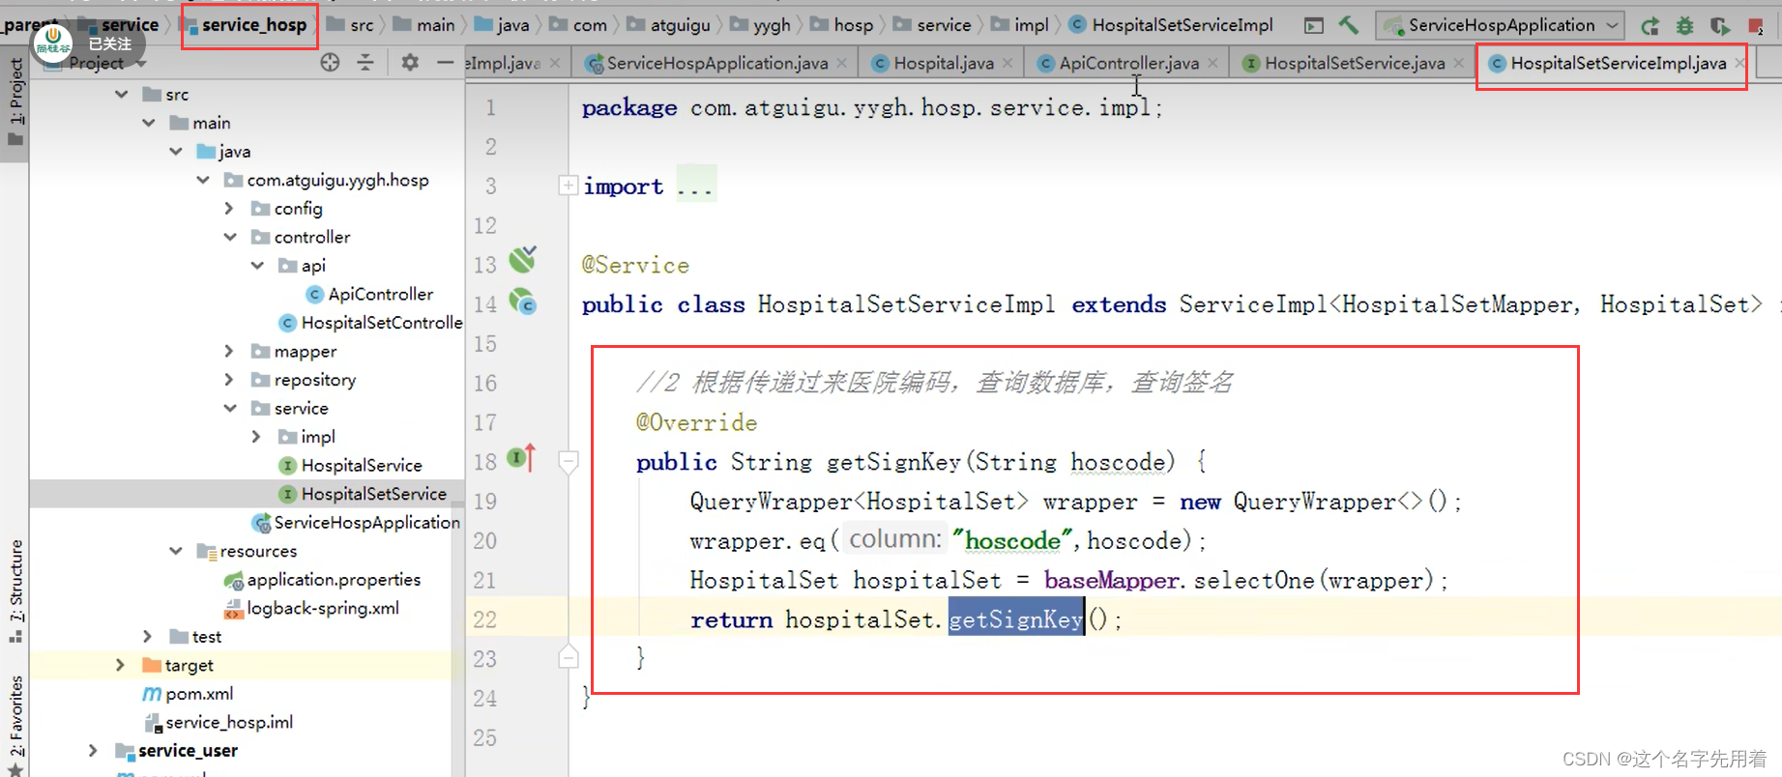Click the @Override annotation on line 17
This screenshot has width=1782, height=777.
[x=696, y=422]
